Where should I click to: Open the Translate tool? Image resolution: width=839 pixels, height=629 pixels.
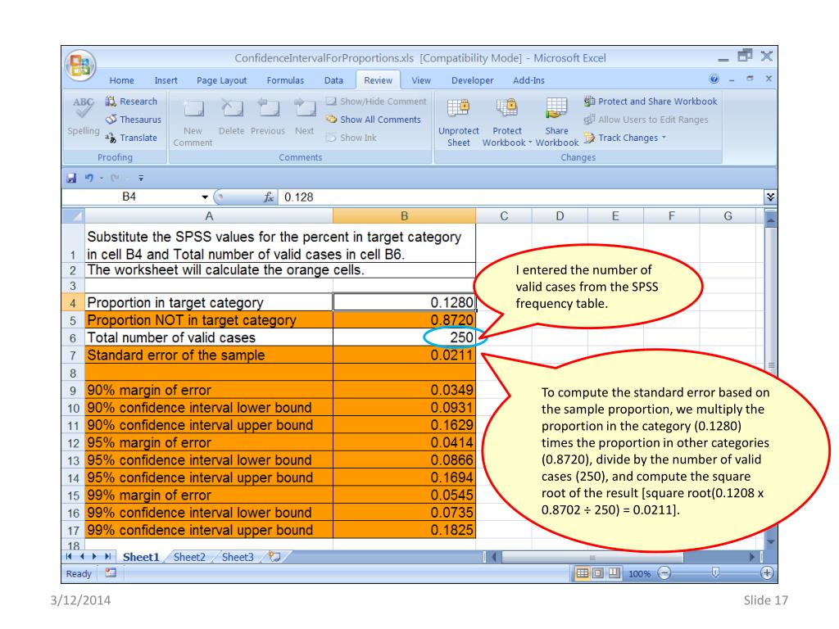click(x=132, y=138)
